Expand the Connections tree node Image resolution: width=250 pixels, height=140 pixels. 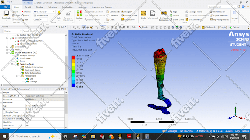[7, 47]
